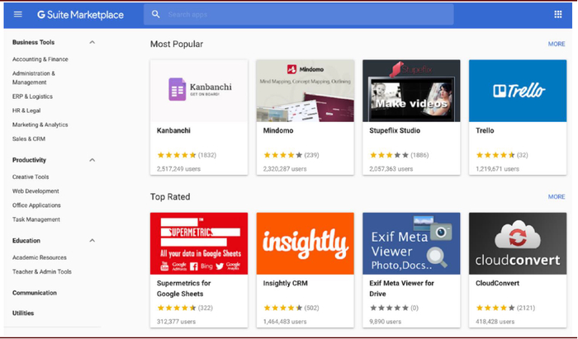Open the Communication category
The image size is (578, 339).
tap(35, 293)
